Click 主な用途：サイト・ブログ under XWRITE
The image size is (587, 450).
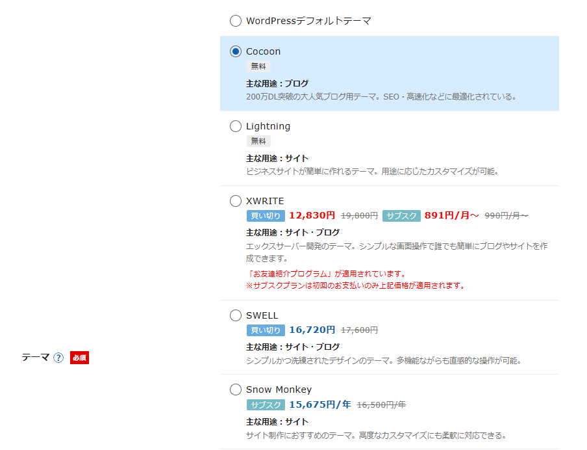click(293, 233)
